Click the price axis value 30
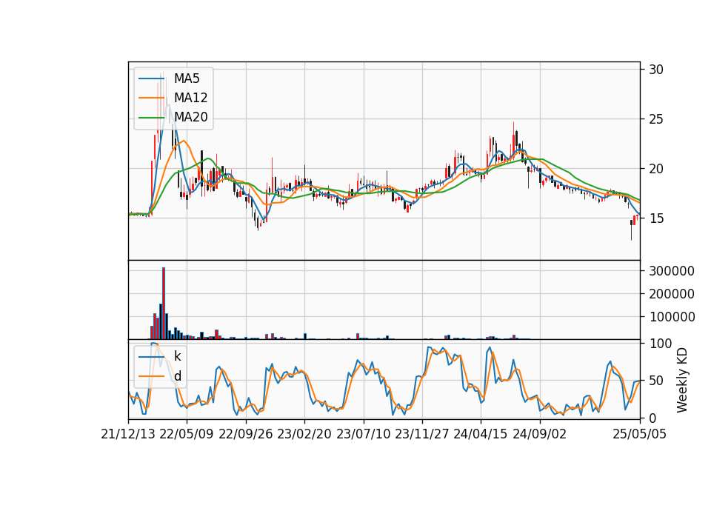Image resolution: width=711 pixels, height=511 pixels. coord(656,70)
